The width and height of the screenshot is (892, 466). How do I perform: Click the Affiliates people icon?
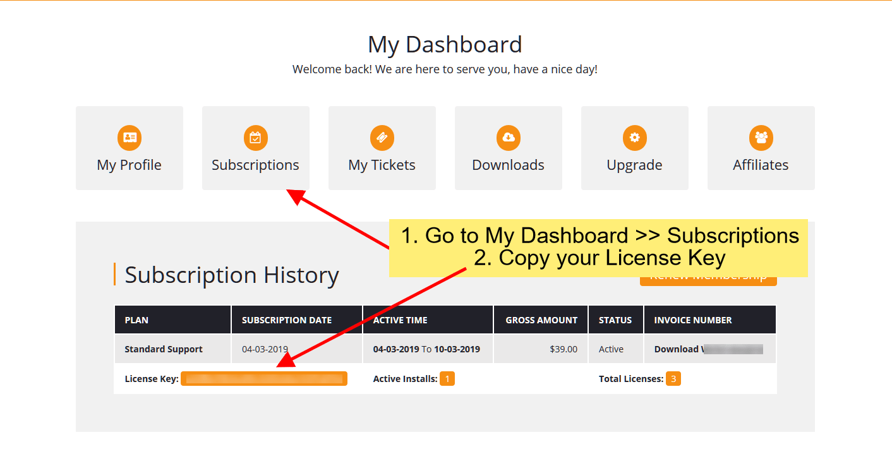tap(761, 138)
